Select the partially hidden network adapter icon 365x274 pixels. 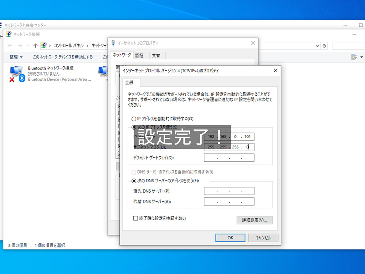click(x=103, y=71)
